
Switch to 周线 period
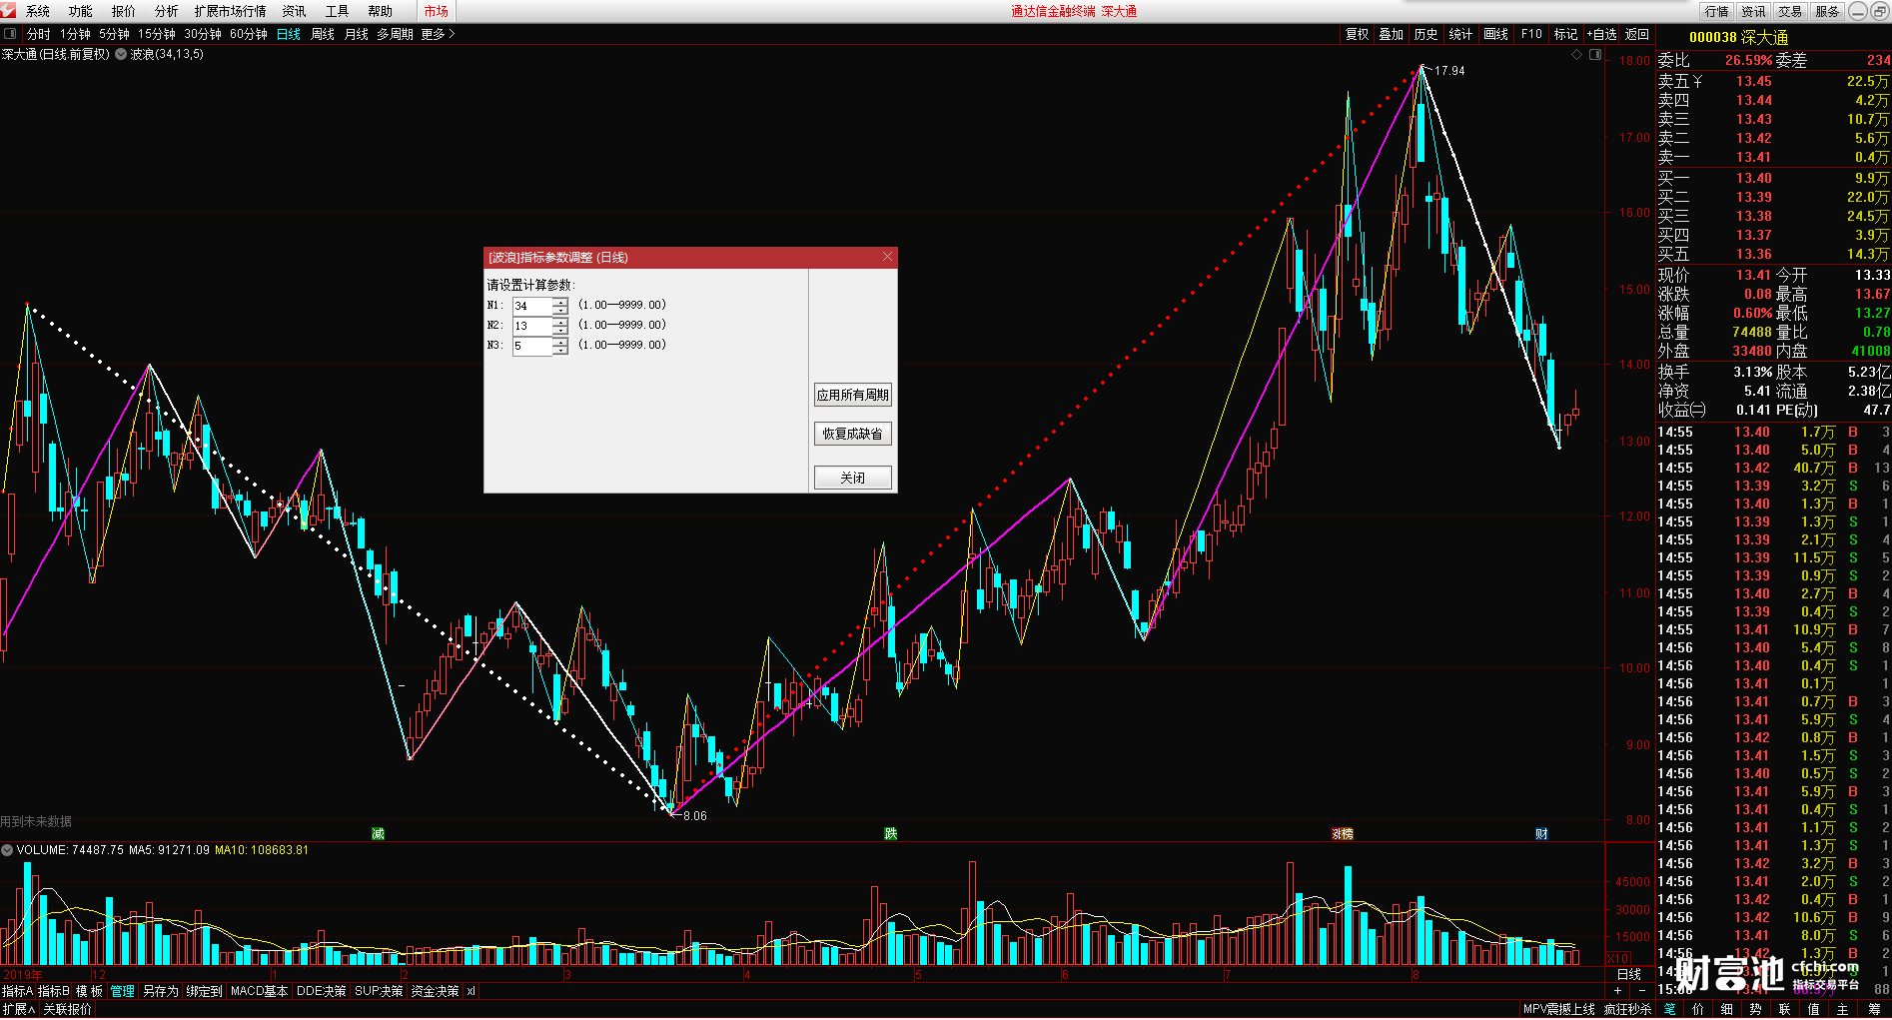pyautogui.click(x=324, y=34)
